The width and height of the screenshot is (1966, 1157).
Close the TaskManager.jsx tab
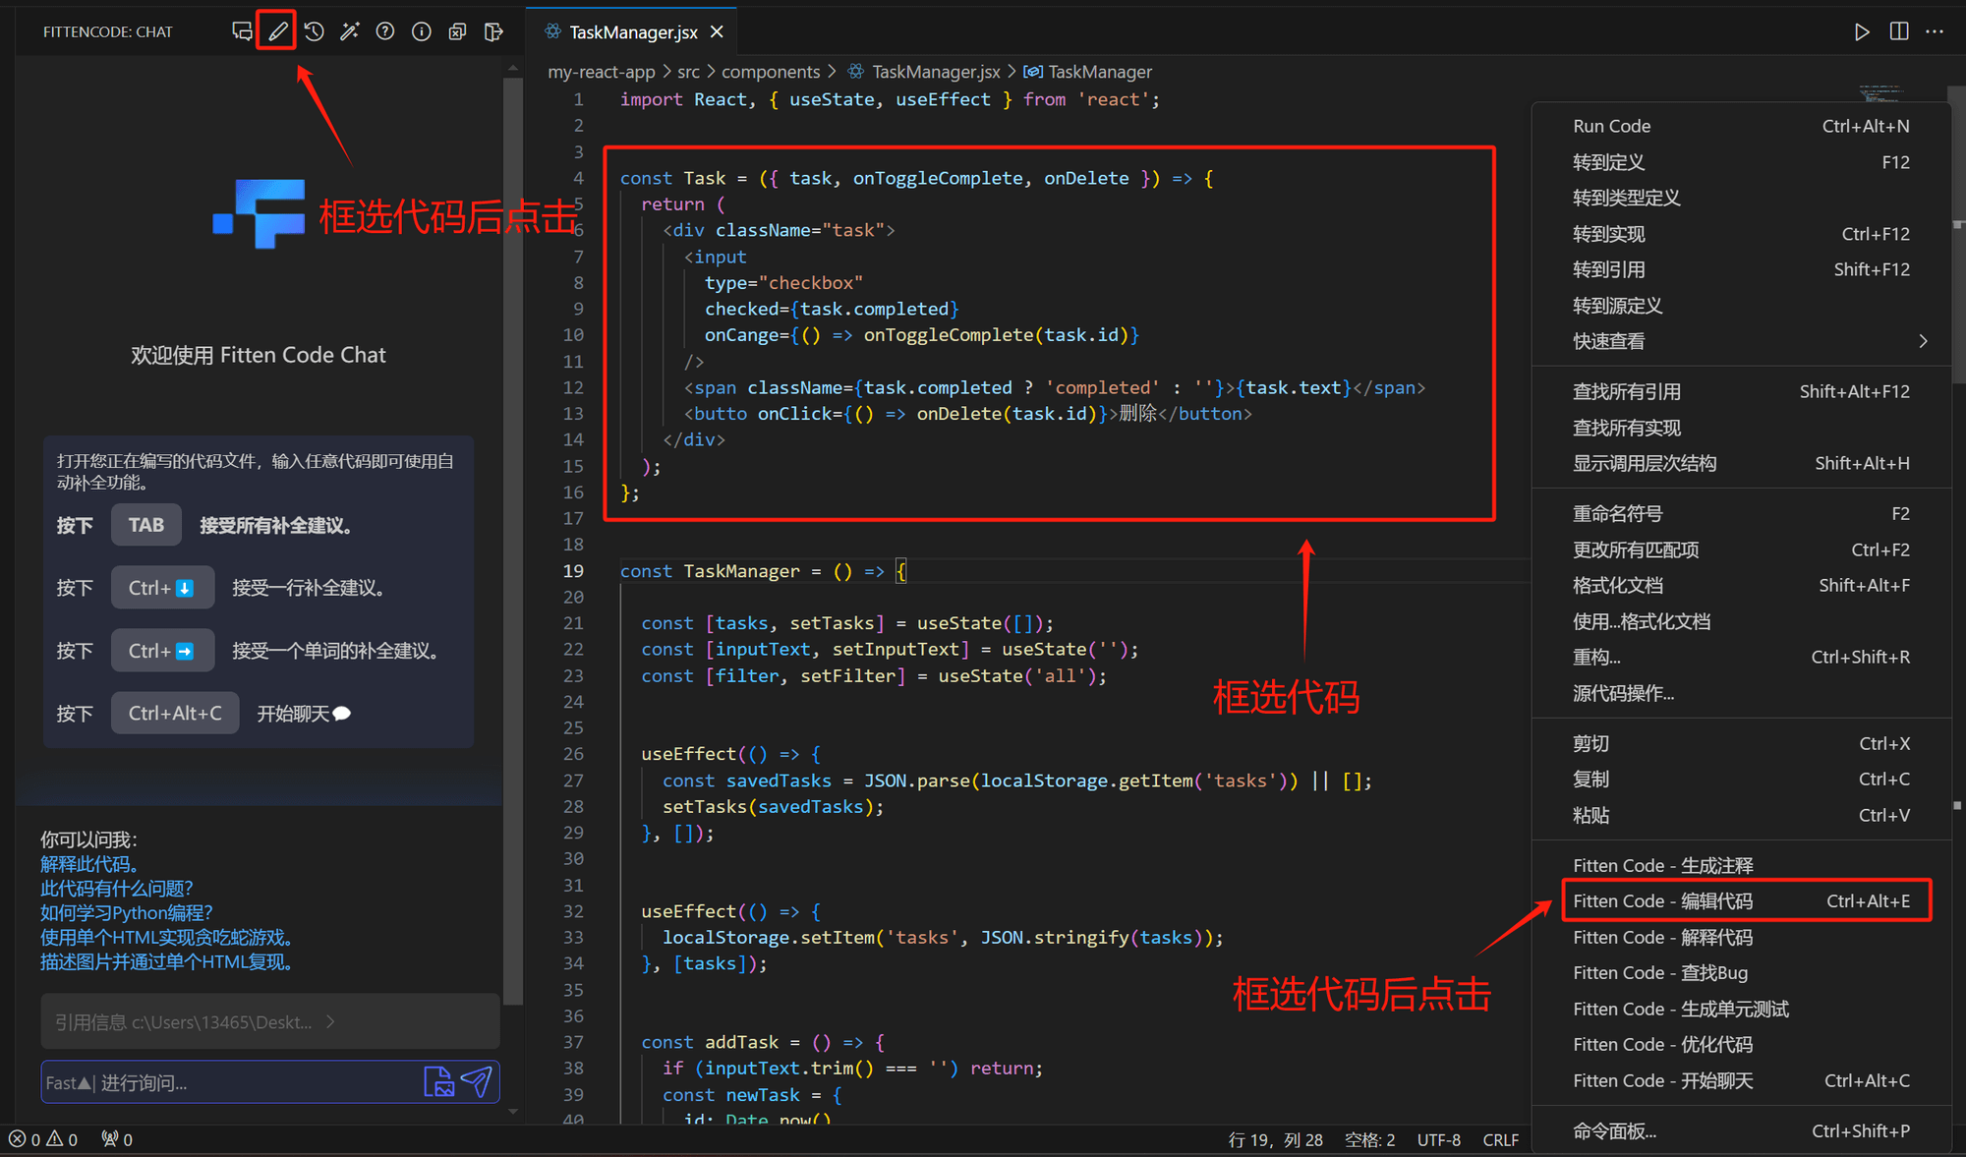pyautogui.click(x=718, y=32)
